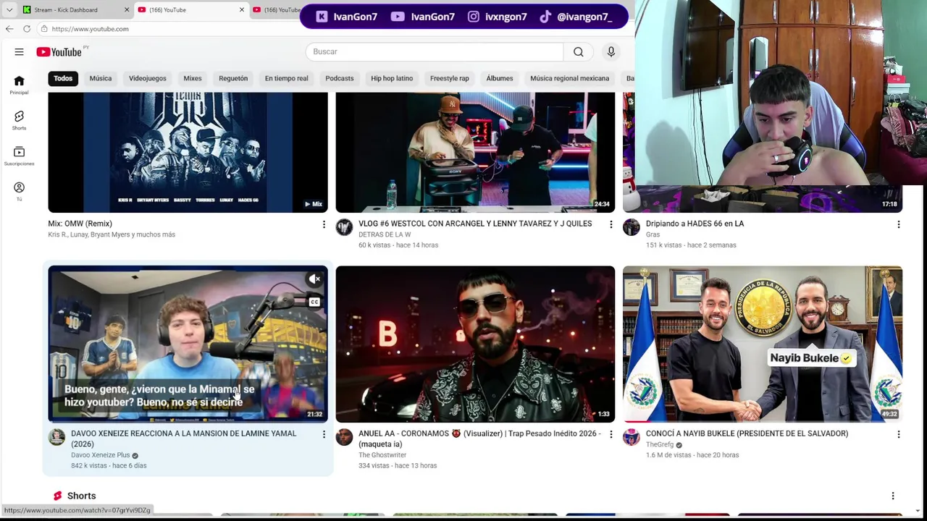Image resolution: width=927 pixels, height=521 pixels.
Task: Open Suscripciones from the sidebar
Action: (x=19, y=156)
